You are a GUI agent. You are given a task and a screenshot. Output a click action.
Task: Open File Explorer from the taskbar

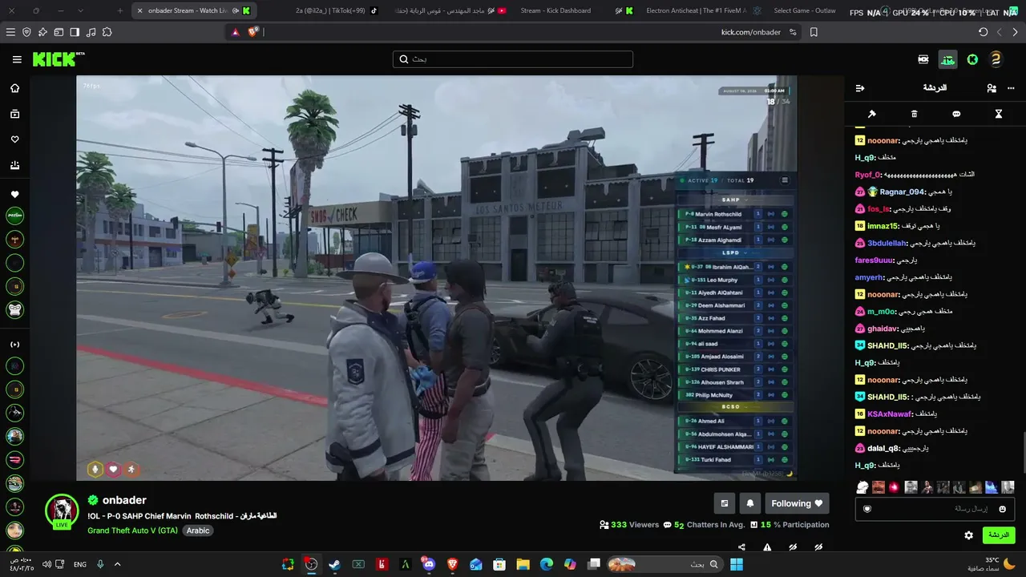[523, 564]
